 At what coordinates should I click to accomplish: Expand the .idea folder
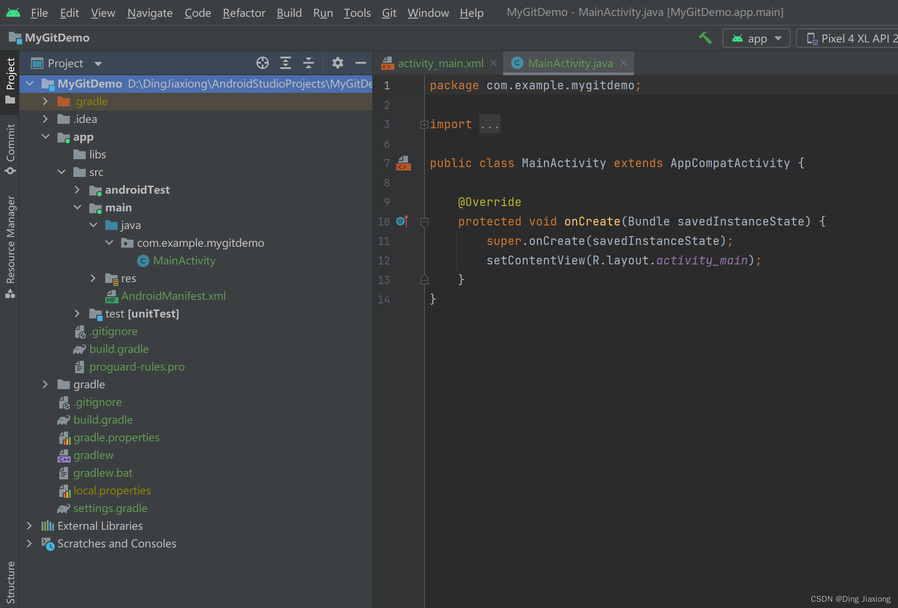45,119
